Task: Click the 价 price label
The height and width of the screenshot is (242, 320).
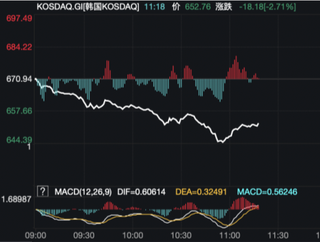Action: click(176, 7)
